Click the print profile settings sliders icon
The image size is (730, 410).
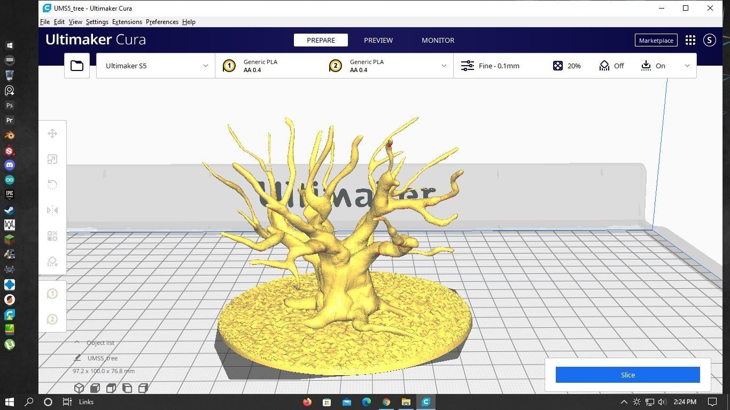(468, 66)
